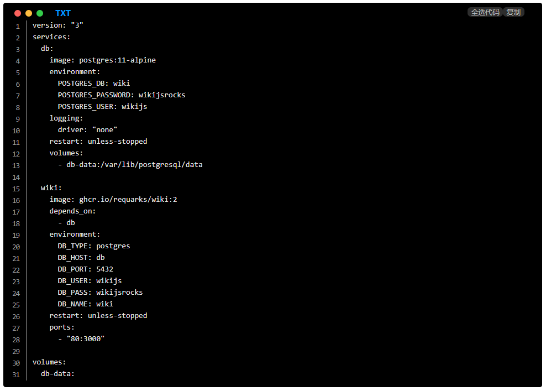Place cursor on the version "3" line
The height and width of the screenshot is (391, 546).
[57, 25]
